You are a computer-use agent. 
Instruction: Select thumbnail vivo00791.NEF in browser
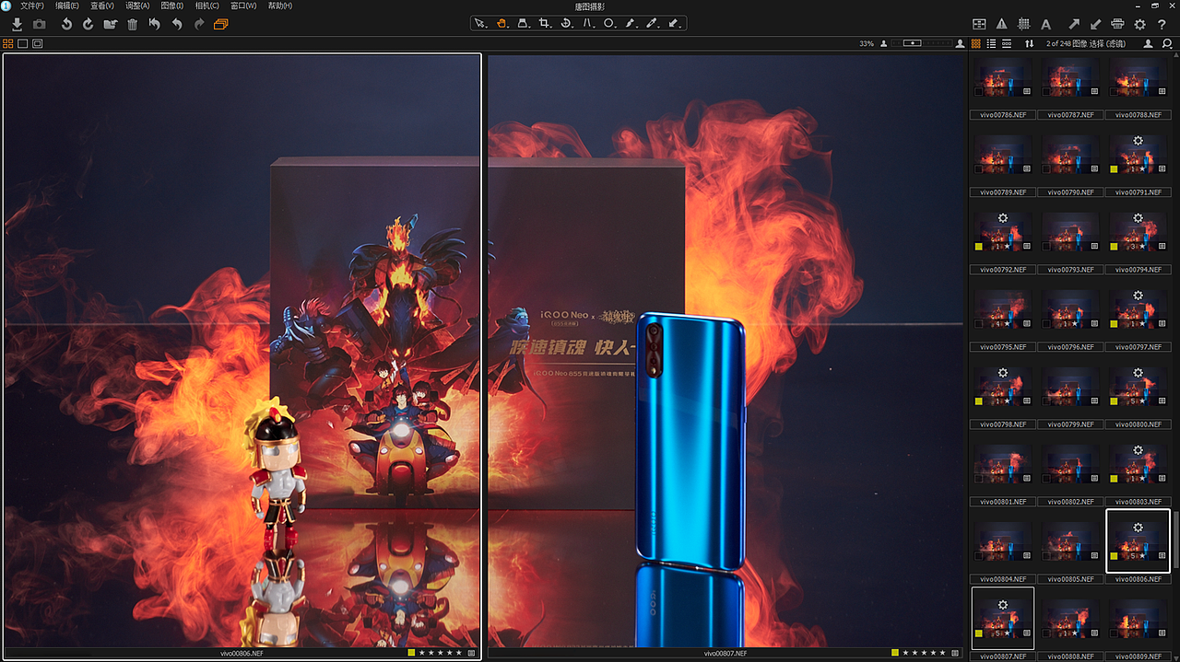1138,153
